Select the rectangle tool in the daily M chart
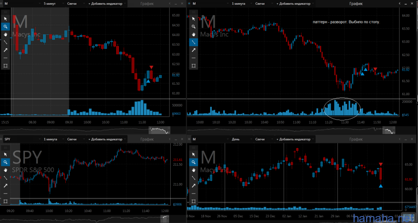Screen dimensions: 418x223 pos(193,201)
